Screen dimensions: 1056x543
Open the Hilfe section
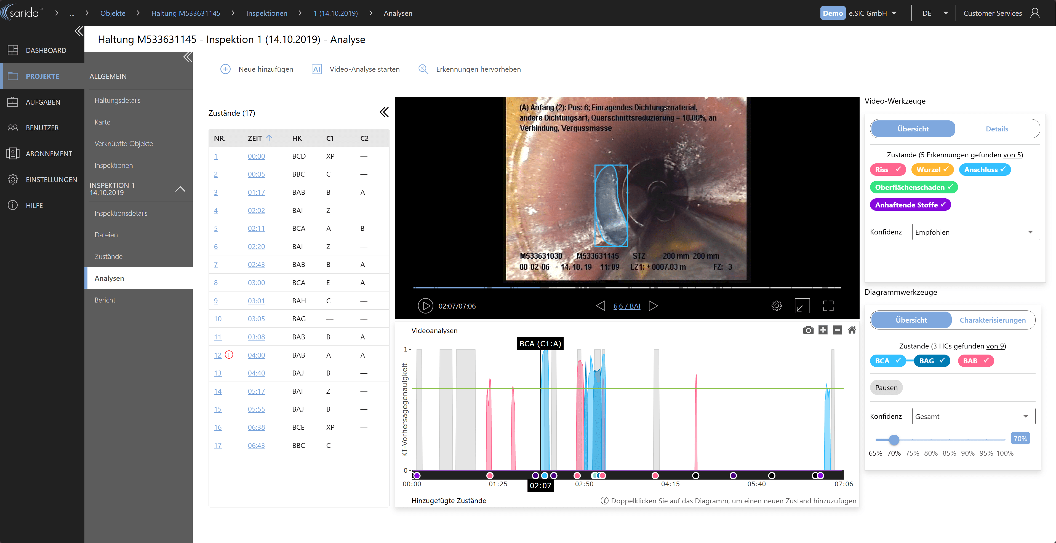point(42,205)
